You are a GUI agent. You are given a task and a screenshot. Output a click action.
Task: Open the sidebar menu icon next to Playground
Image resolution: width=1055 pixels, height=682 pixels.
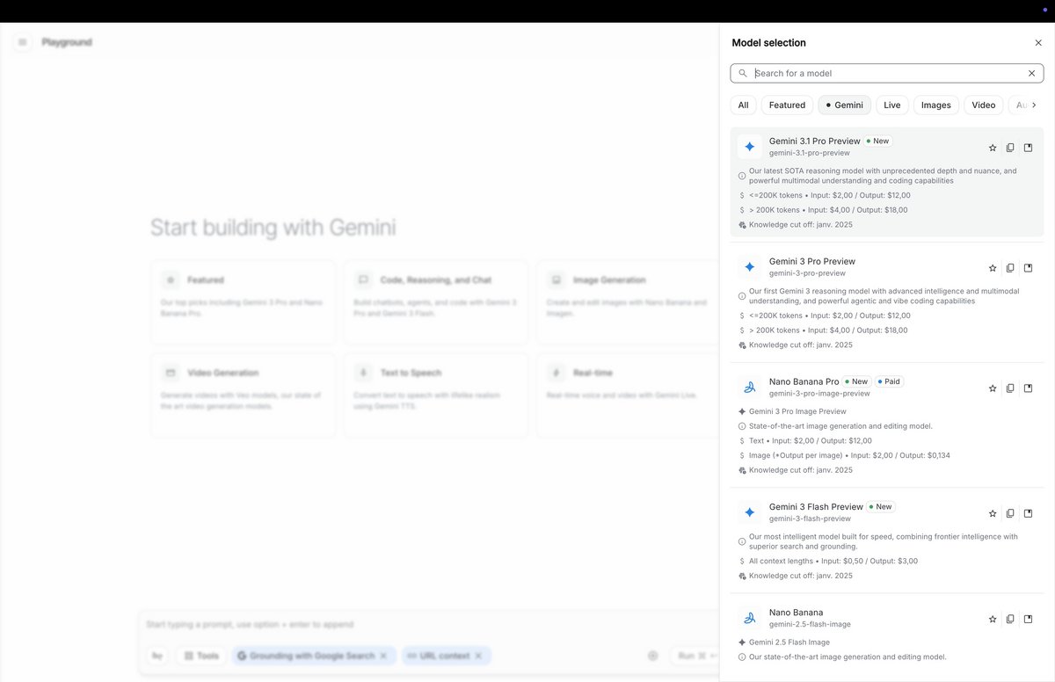22,41
